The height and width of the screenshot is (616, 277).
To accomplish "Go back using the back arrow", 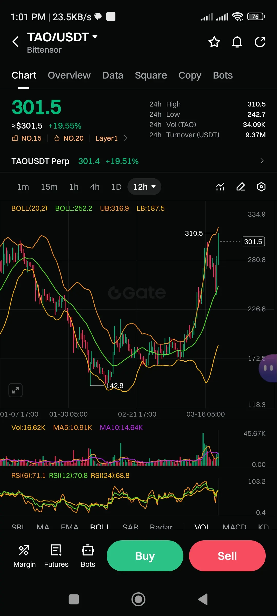I will pyautogui.click(x=16, y=42).
